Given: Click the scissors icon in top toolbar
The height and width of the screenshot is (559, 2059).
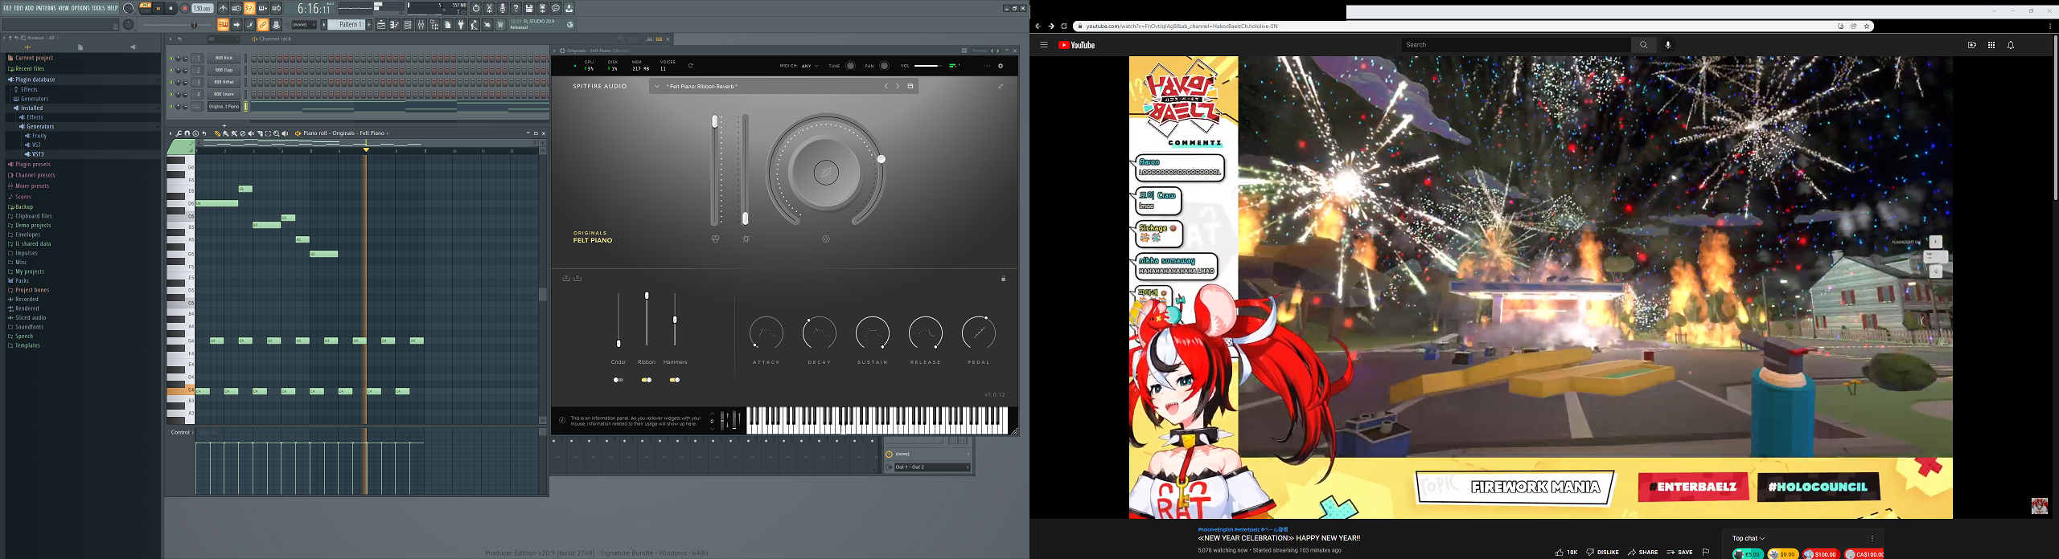Looking at the screenshot, I should pos(489,8).
